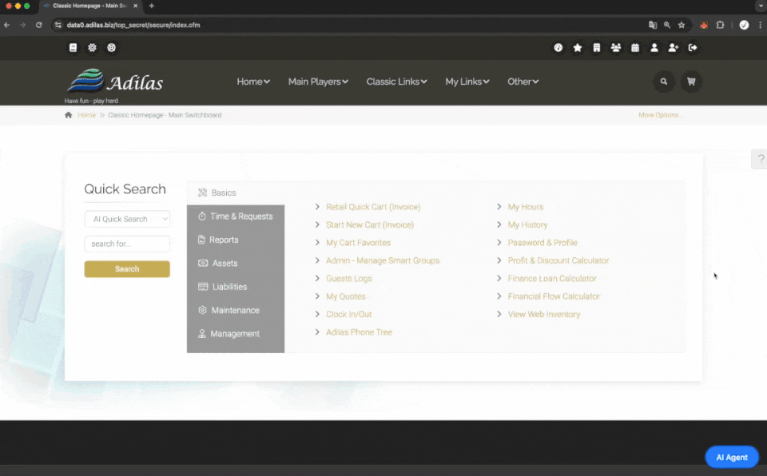Image resolution: width=767 pixels, height=476 pixels.
Task: Select the Reports tab in sidebar
Action: 224,240
